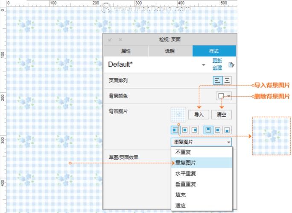Switch to the 属性 tab
This screenshot has height=213, width=292.
pyautogui.click(x=126, y=51)
